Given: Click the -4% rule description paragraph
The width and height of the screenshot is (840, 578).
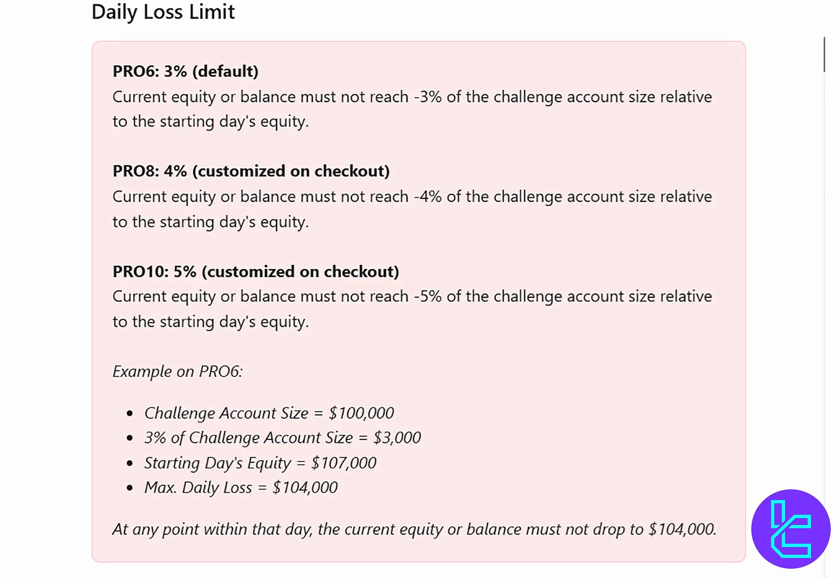Looking at the screenshot, I should coord(412,209).
